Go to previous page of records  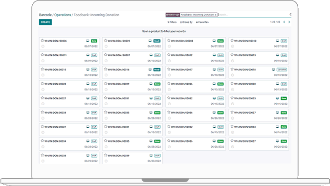[284, 22]
